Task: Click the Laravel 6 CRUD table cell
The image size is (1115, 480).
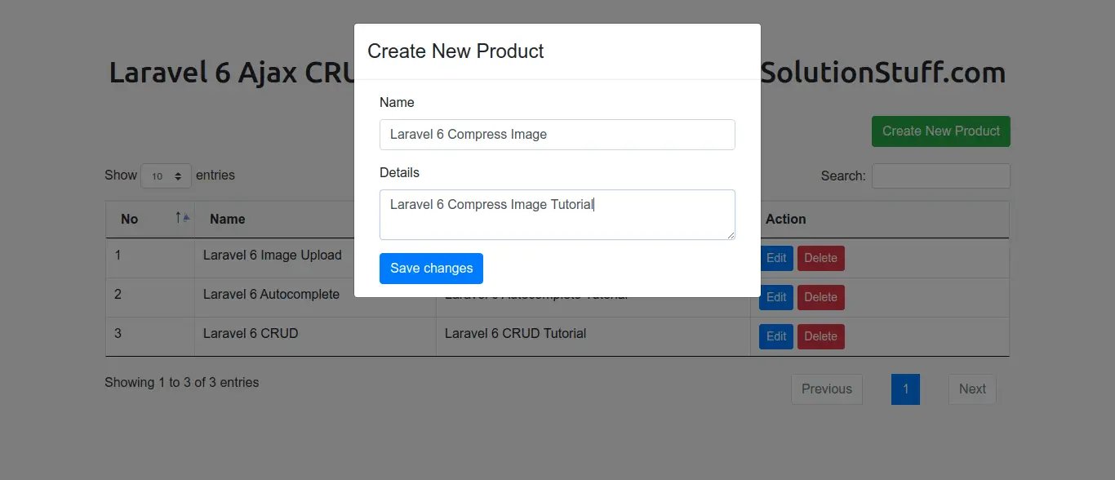Action: 251,334
